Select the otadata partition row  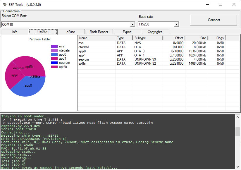(158, 47)
